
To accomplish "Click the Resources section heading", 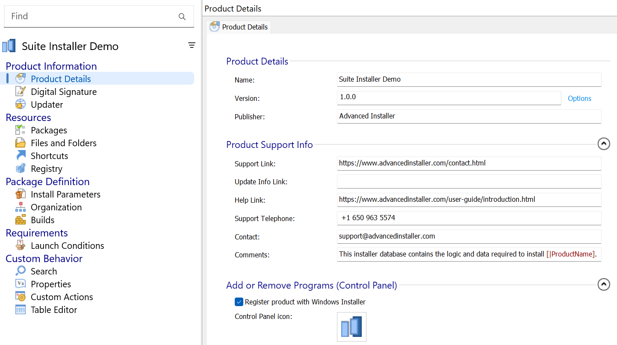I will [x=28, y=117].
